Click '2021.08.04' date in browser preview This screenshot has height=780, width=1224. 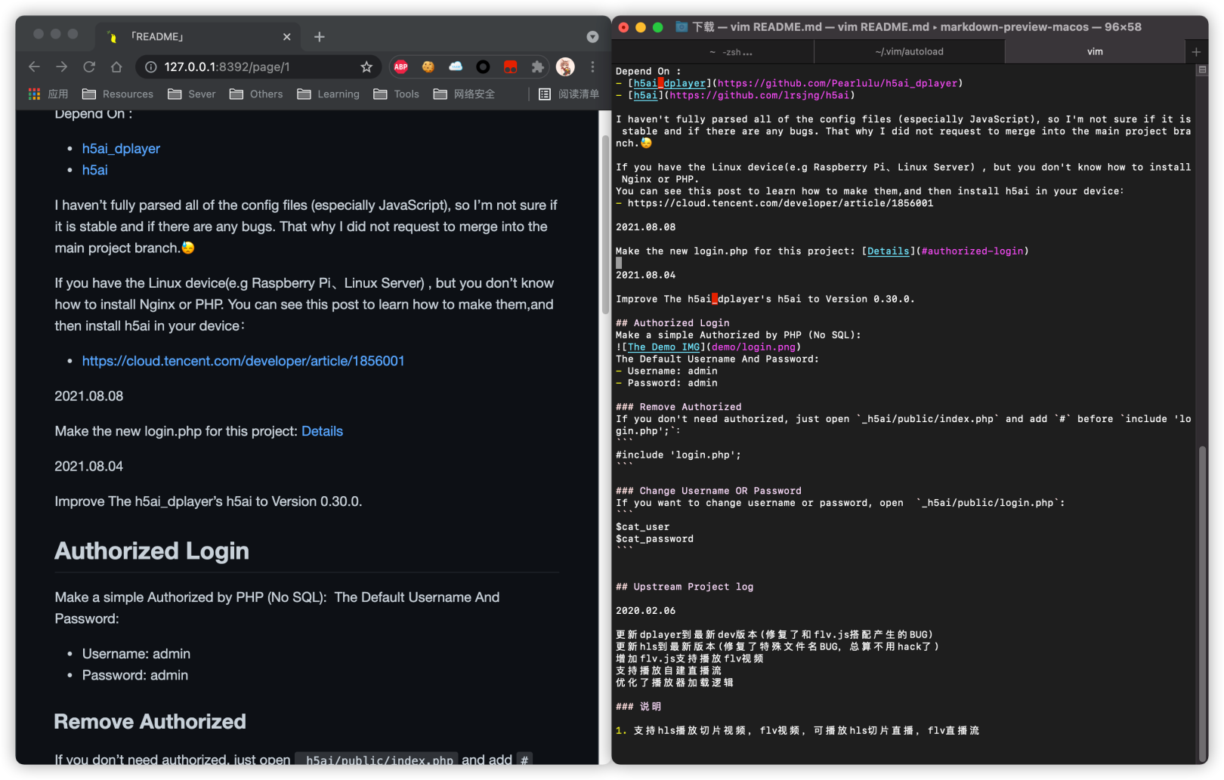pyautogui.click(x=88, y=466)
